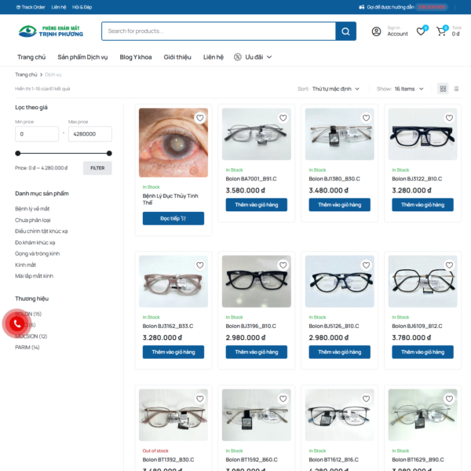Screen dimensions: 471x471
Task: Click the FILTER price button
Action: 97,168
